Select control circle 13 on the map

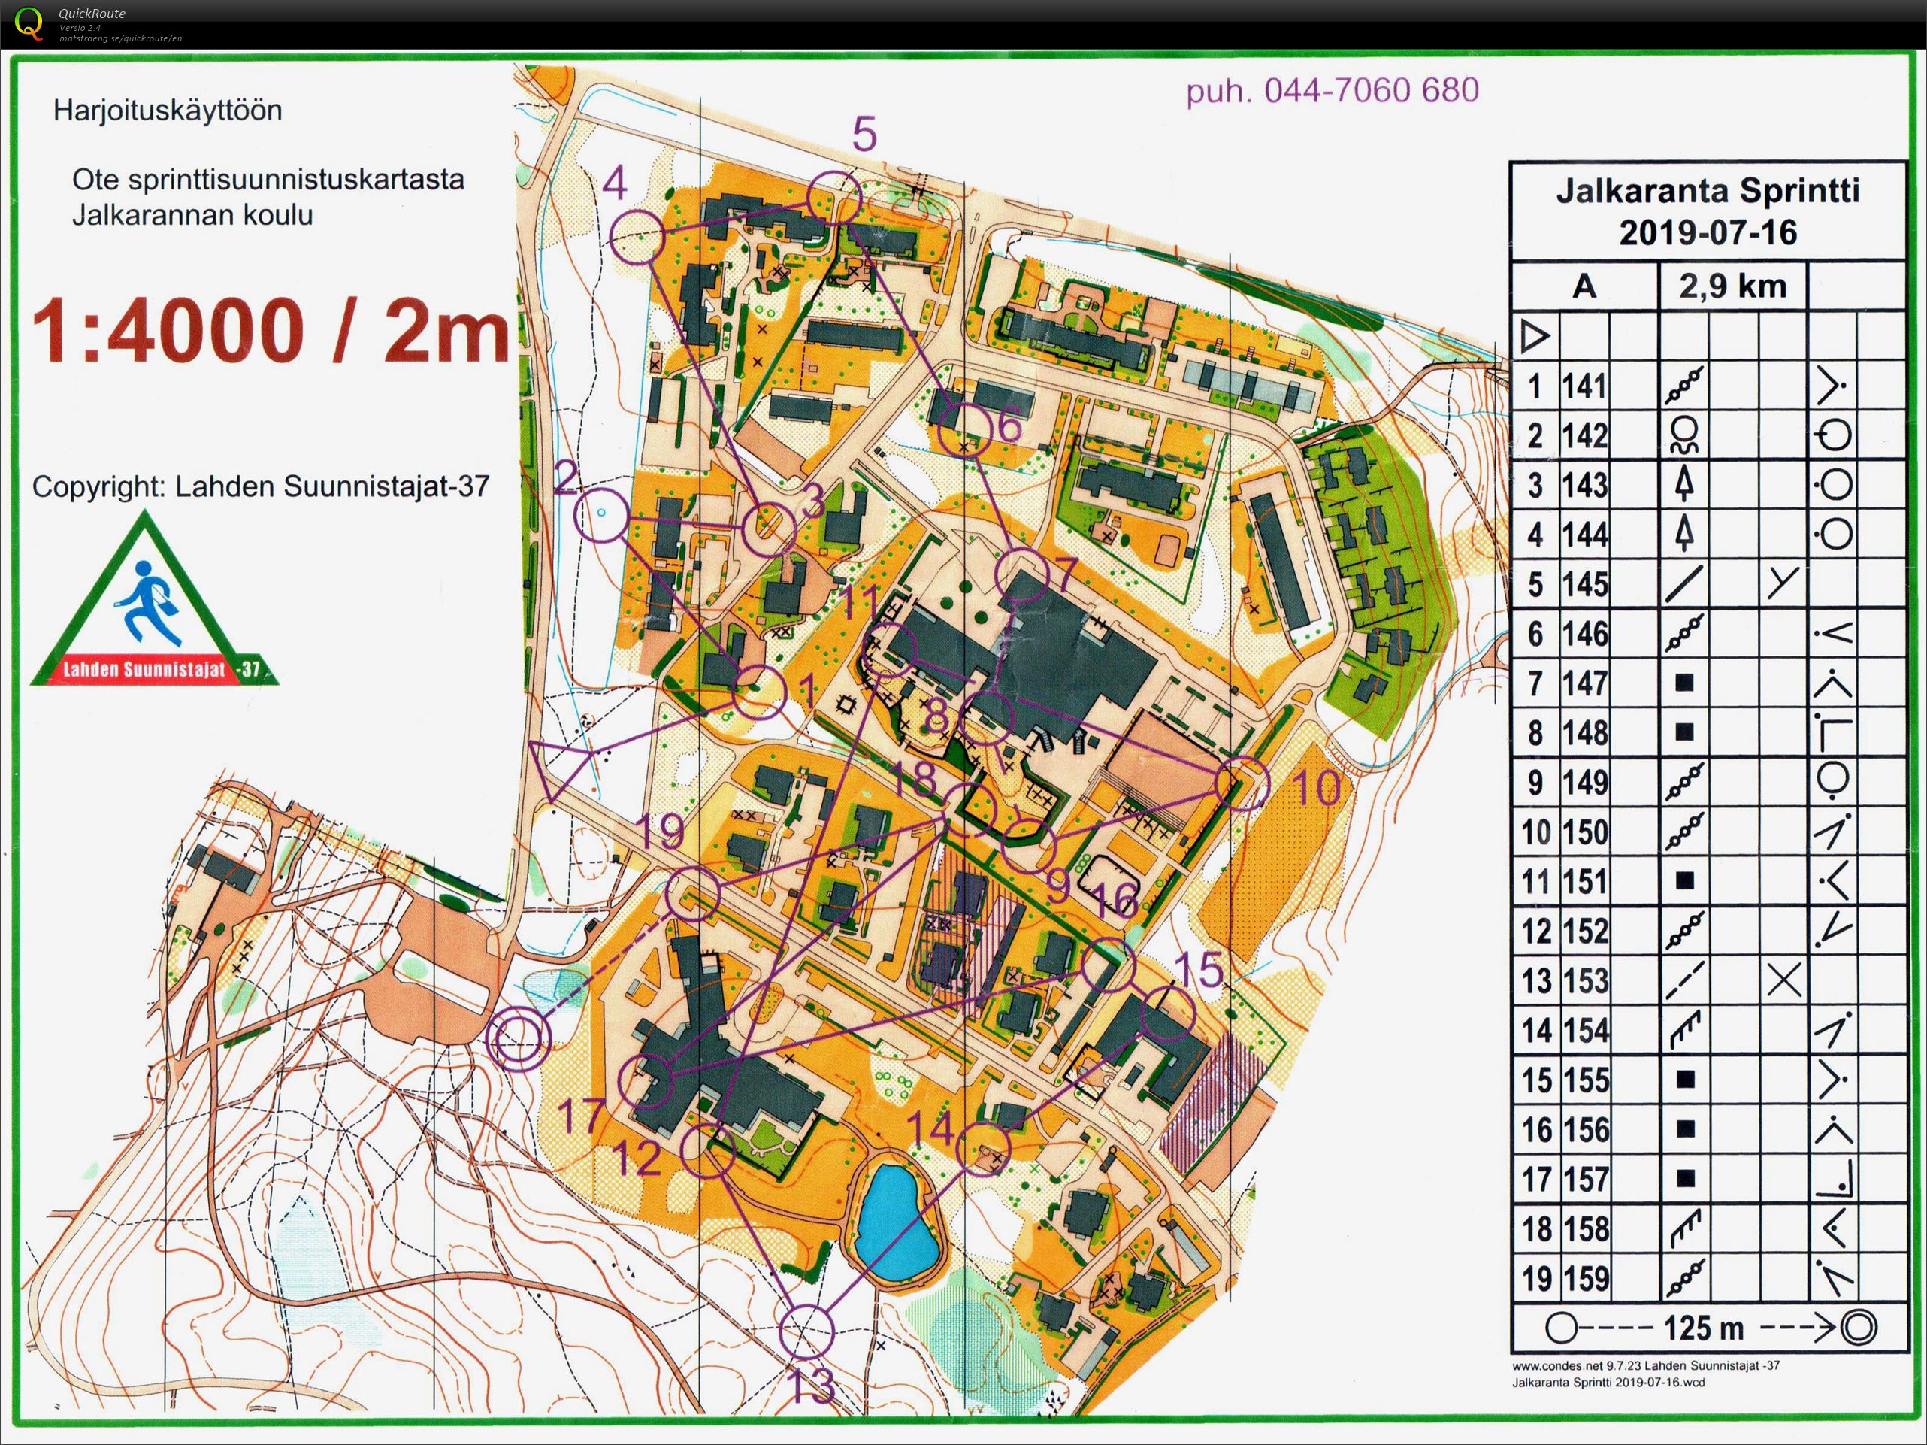pos(808,1331)
